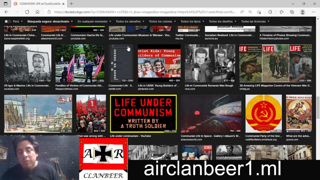The image size is (320, 180).
Task: Open Soviet Kids Young Builders image
Action: [x=159, y=63]
